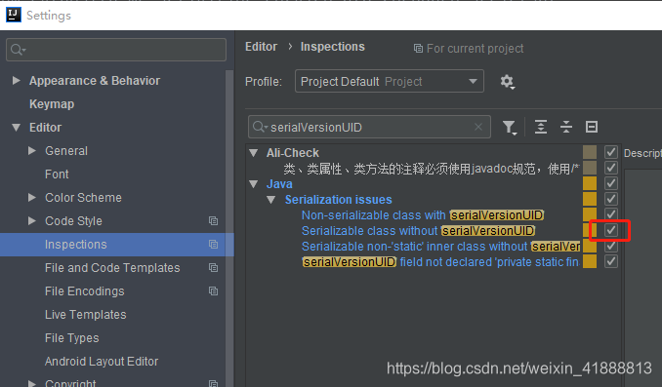The image size is (662, 387).
Task: Expand Appearance & Behavior settings node
Action: 16,80
